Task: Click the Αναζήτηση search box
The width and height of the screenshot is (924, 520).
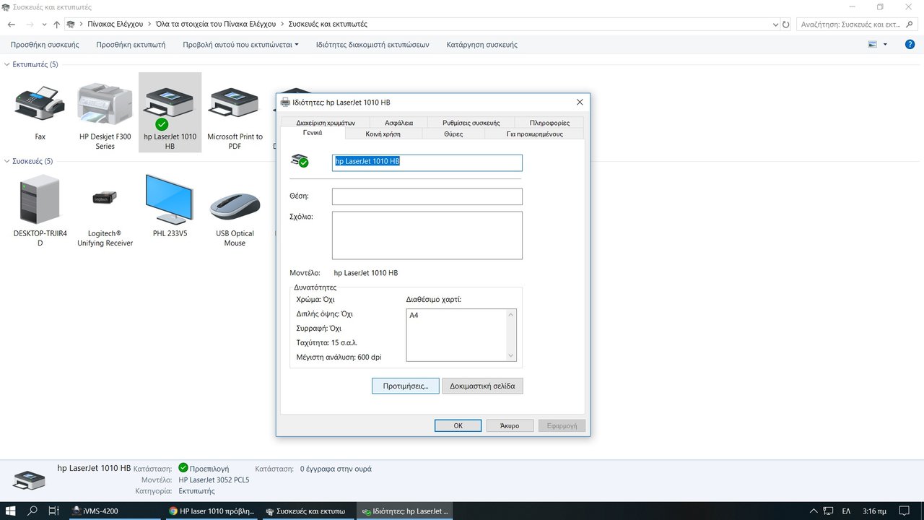Action: (855, 24)
